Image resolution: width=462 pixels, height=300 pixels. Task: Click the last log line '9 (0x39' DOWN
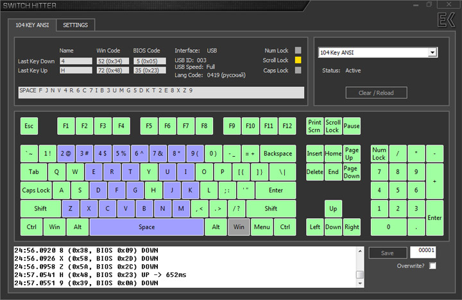tap(87, 283)
